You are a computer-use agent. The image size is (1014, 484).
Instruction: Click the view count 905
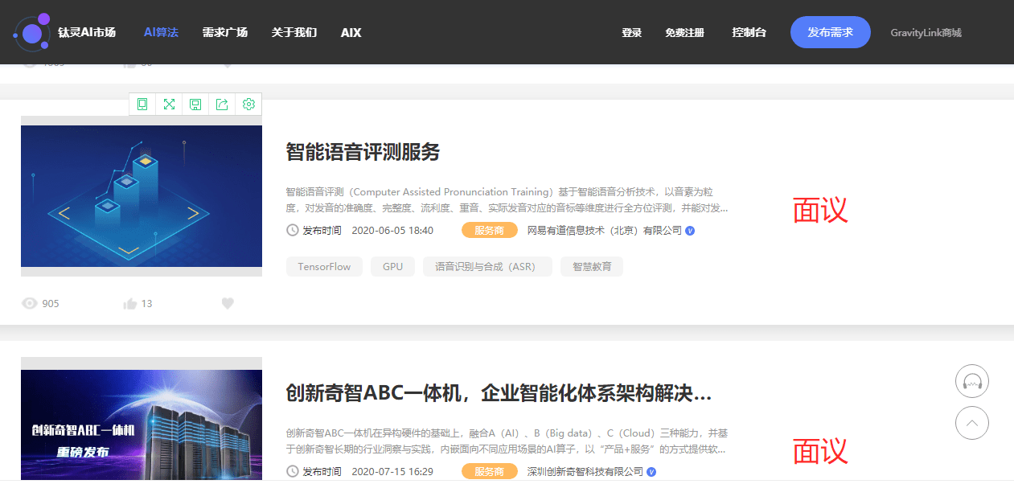tap(51, 303)
